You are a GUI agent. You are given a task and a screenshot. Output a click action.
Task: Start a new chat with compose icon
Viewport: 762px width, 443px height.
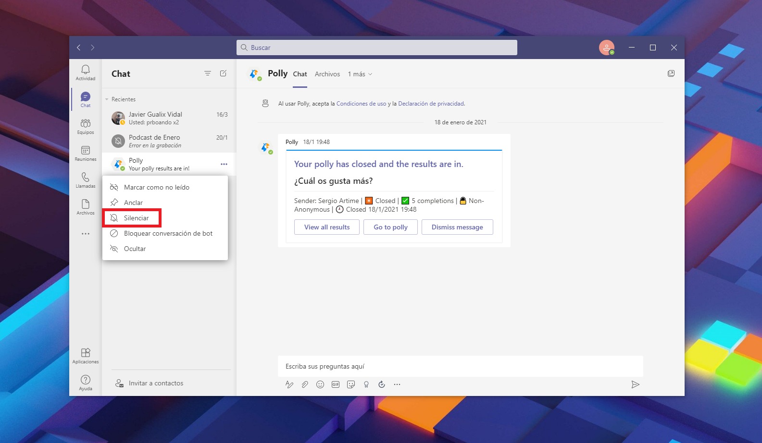[223, 73]
